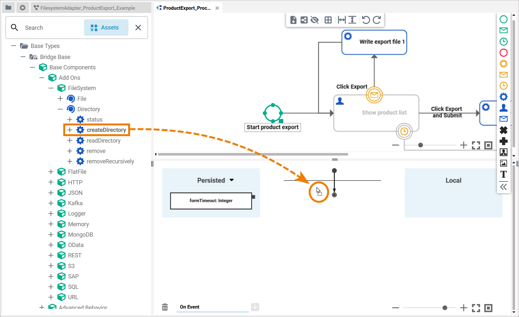This screenshot has height=317, width=519.
Task: Select readDirectory operation in tree
Action: pos(103,141)
